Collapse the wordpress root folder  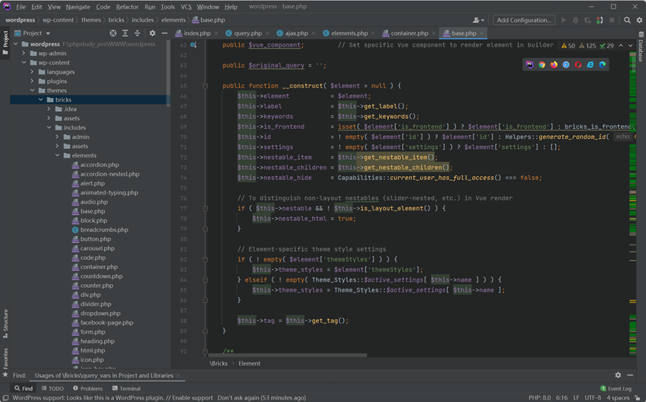(x=16, y=44)
